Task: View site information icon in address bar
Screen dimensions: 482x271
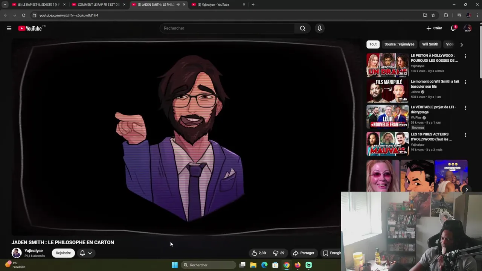Action: (x=34, y=15)
